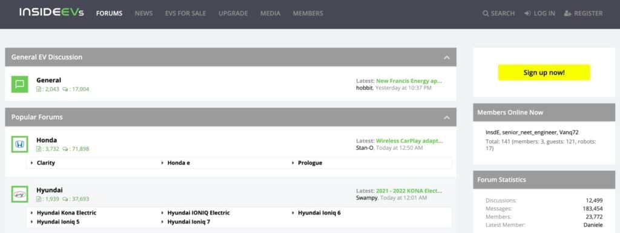This screenshot has width=620, height=233.
Task: Open latest thread Wireless CarPlay adapt...
Action: click(410, 140)
